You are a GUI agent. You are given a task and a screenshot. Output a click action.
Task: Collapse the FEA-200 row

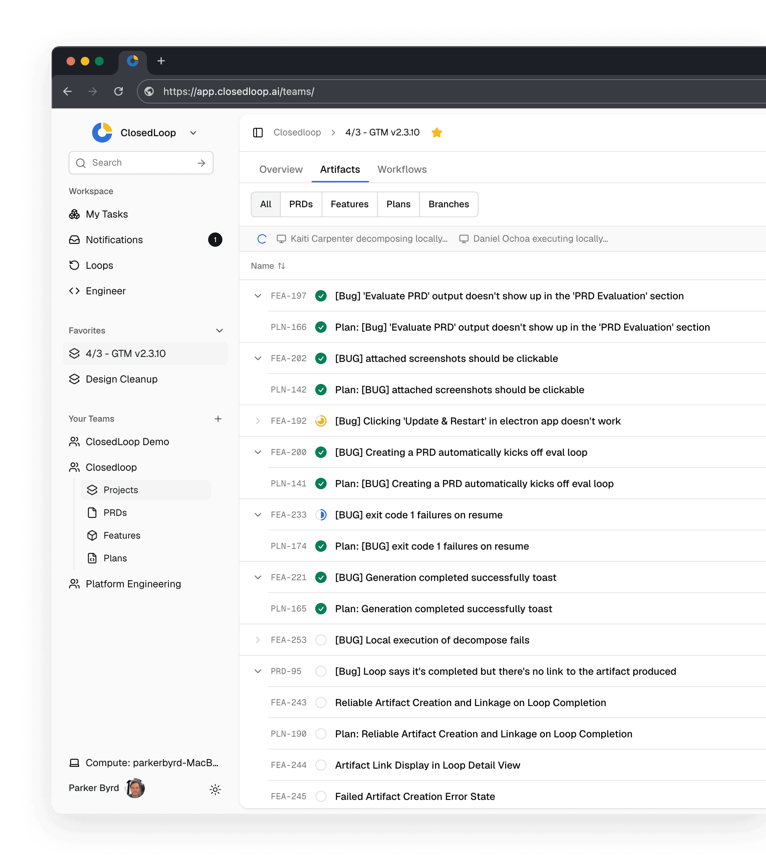(x=258, y=452)
